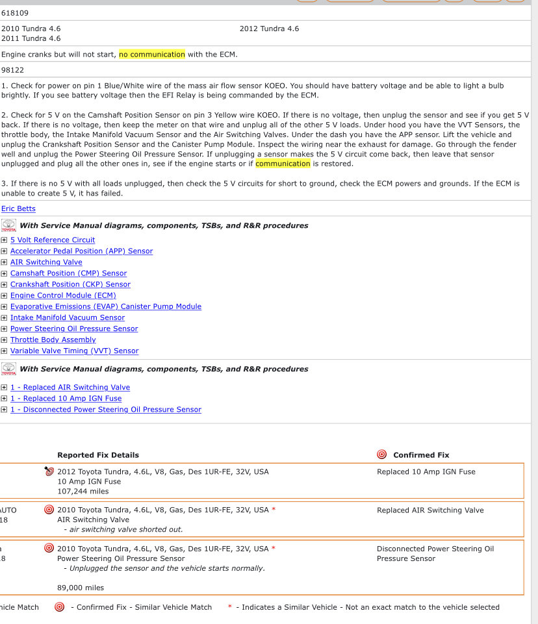
Task: Click the number 98122
Action: click(12, 70)
